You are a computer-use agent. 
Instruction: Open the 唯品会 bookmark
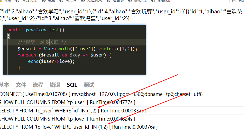coord(118,1)
